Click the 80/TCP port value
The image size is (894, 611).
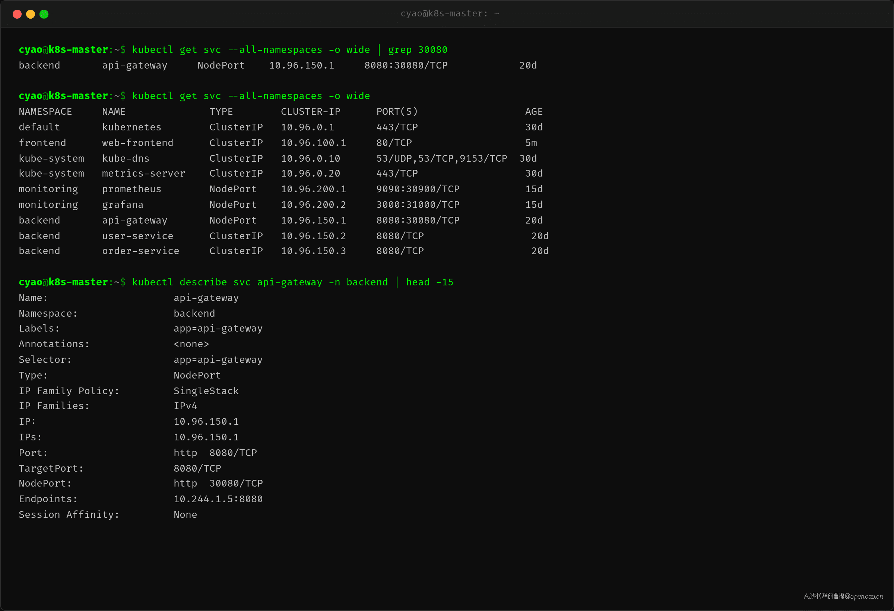(394, 143)
